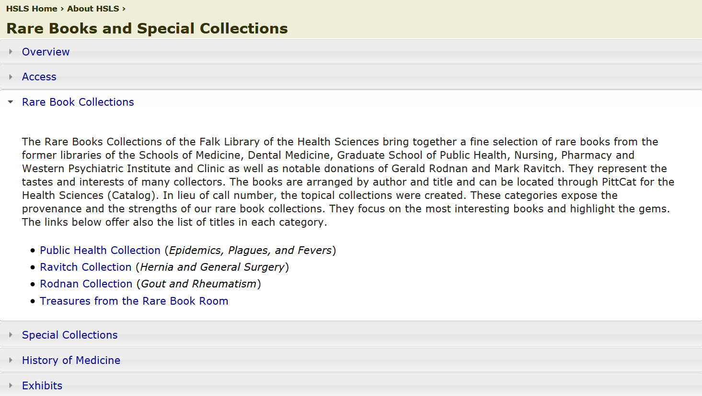Expand the Special Collections section
702x396 pixels.
point(69,335)
